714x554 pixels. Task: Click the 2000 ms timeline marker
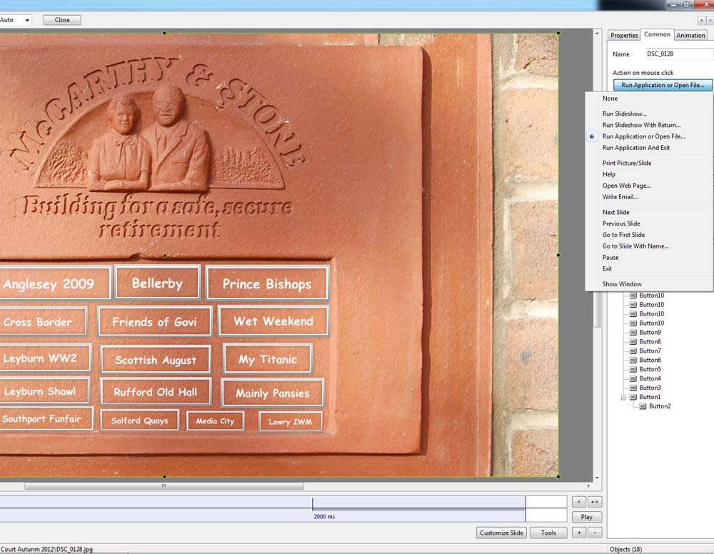323,517
